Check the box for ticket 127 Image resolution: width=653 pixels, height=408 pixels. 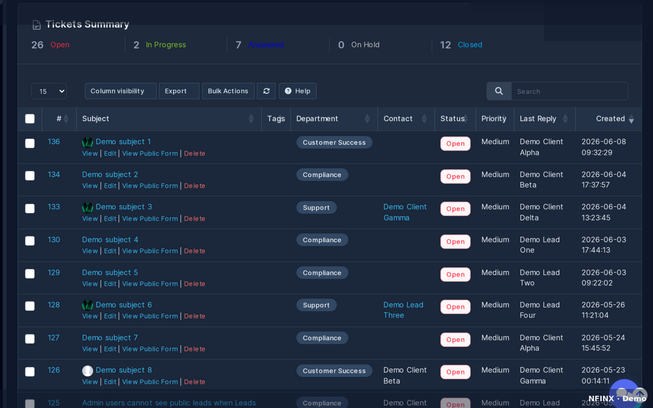tap(30, 339)
